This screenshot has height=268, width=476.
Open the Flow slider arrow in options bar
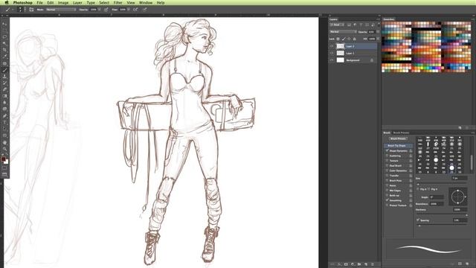(129, 10)
